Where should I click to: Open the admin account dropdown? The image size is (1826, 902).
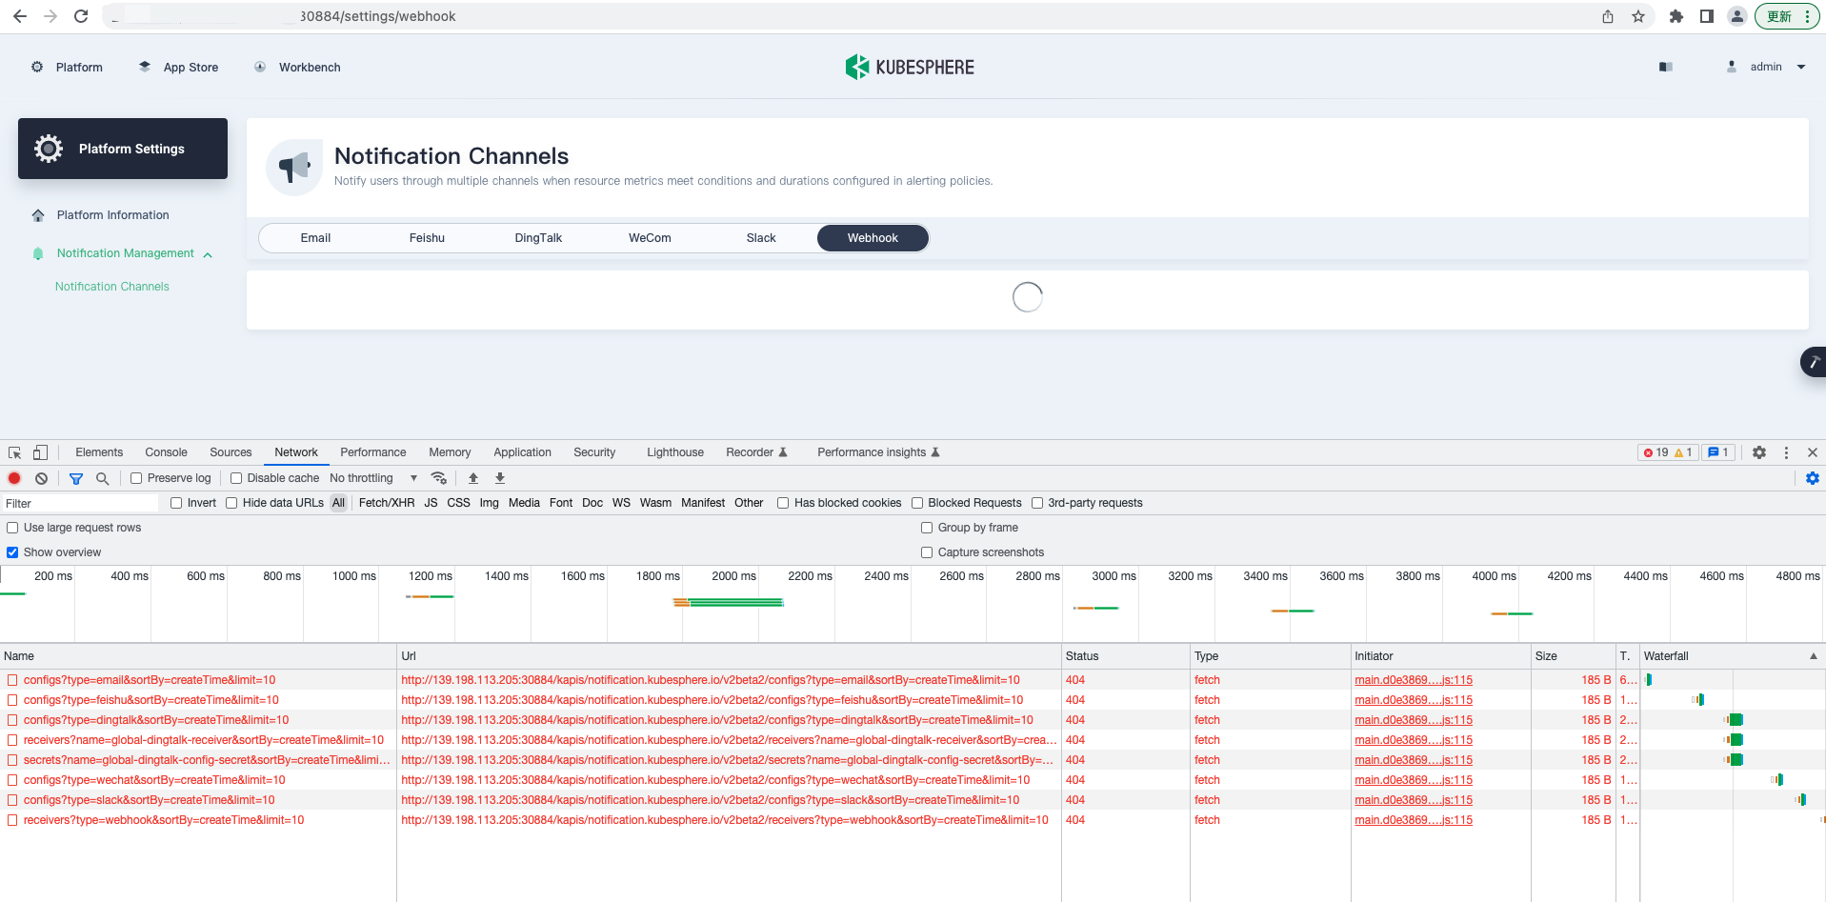tap(1769, 67)
